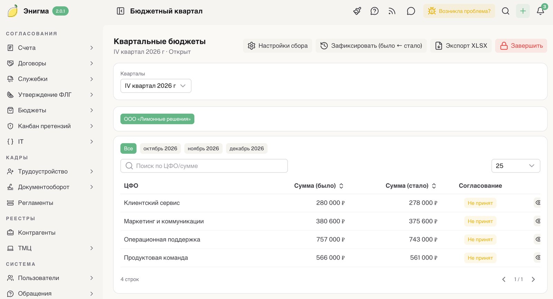
Task: Click the Канбан претензий shield icon
Action: (10, 126)
